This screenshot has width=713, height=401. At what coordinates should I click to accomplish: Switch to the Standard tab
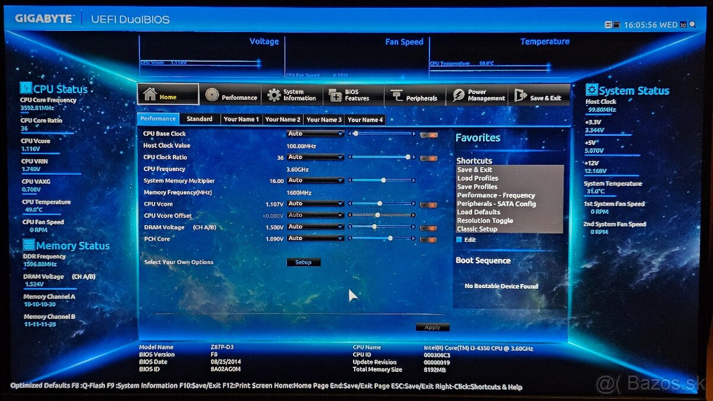pyautogui.click(x=200, y=119)
